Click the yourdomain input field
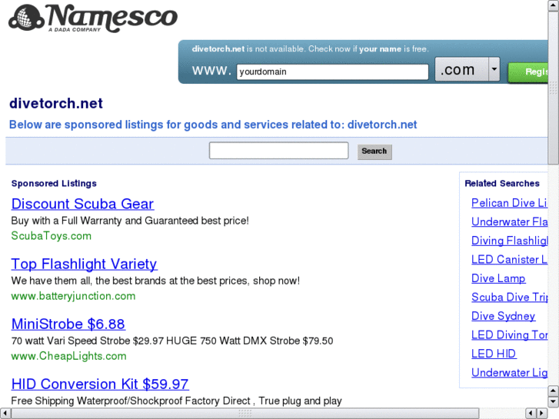 [332, 71]
